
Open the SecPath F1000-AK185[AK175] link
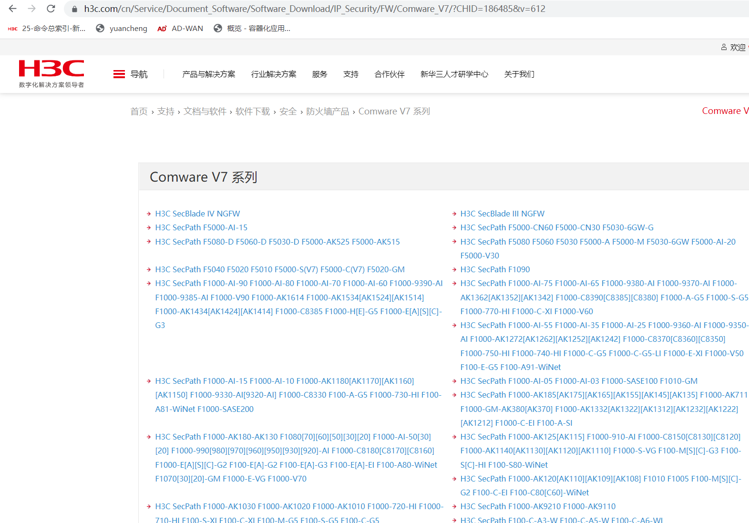604,409
